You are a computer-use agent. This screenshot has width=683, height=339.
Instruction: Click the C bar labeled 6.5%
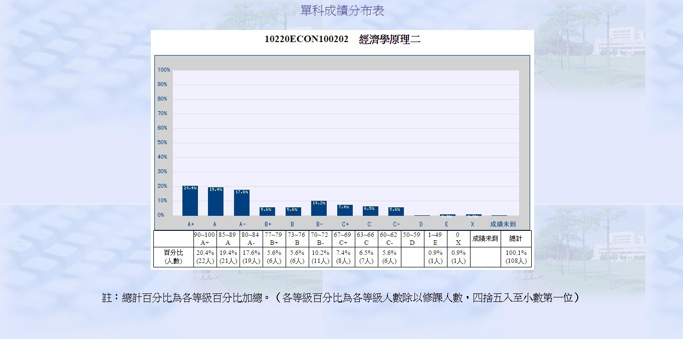pyautogui.click(x=370, y=211)
